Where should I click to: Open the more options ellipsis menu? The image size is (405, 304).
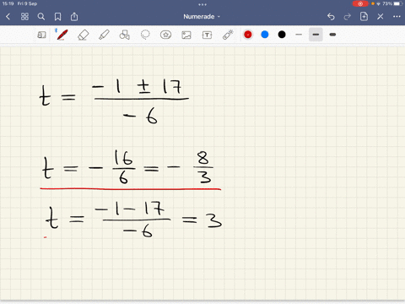tap(397, 17)
